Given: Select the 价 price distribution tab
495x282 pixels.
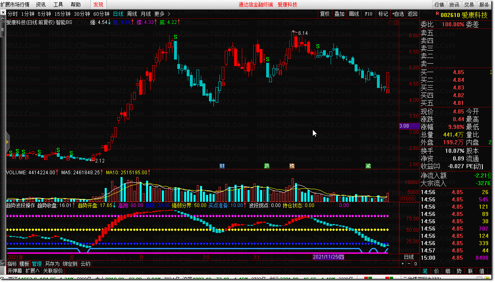Looking at the screenshot, I should point(437,271).
